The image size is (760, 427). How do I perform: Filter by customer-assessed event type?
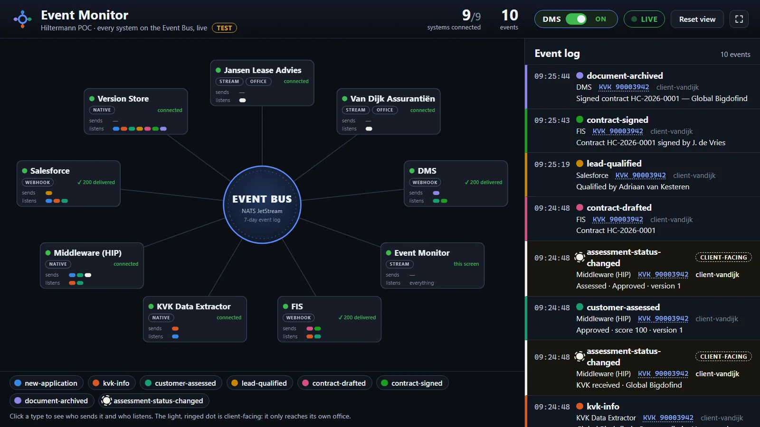[181, 383]
